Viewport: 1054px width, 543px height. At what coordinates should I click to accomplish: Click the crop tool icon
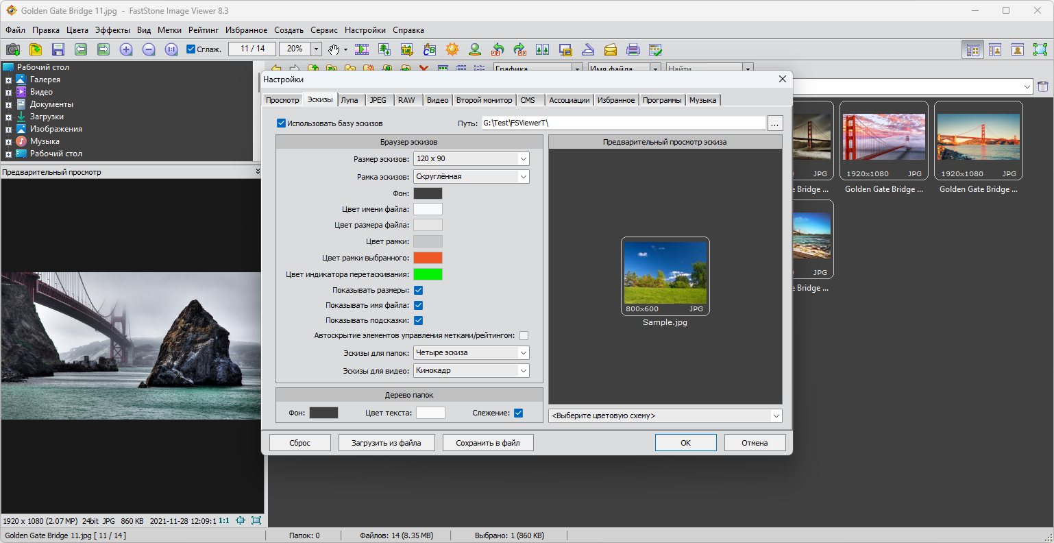(407, 49)
